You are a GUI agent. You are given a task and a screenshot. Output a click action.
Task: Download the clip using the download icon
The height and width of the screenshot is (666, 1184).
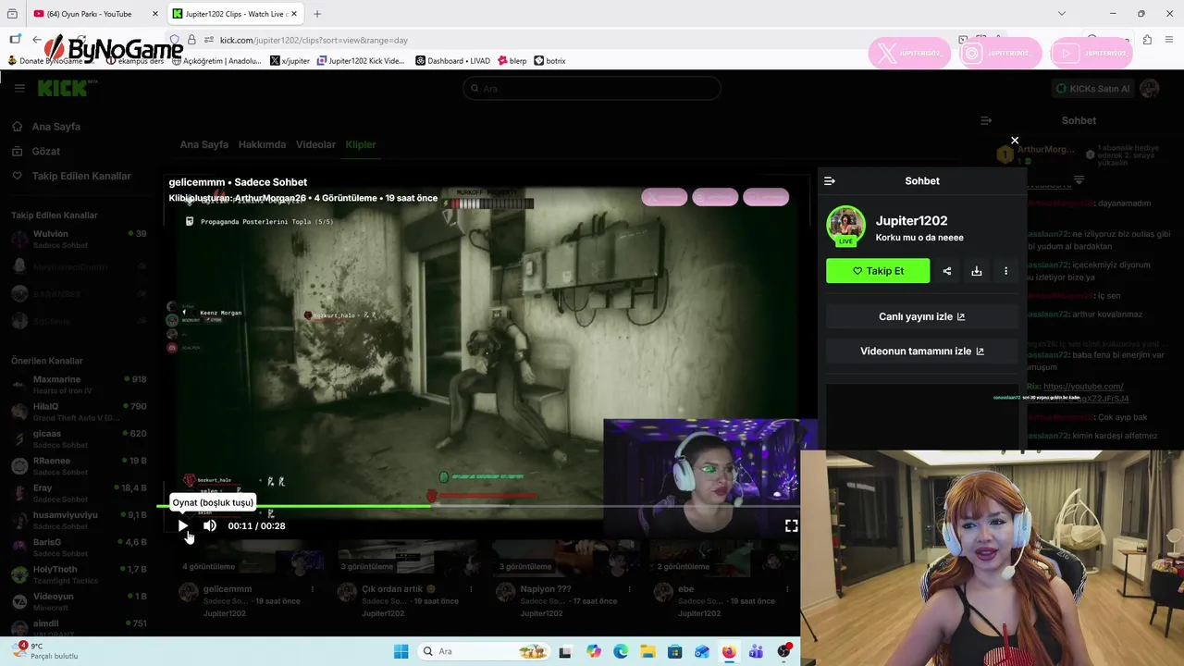tap(977, 271)
